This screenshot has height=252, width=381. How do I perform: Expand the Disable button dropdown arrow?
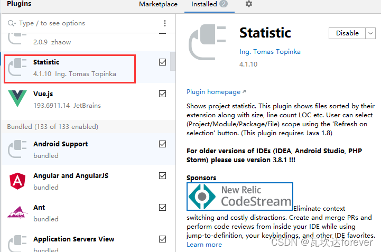tap(370, 33)
